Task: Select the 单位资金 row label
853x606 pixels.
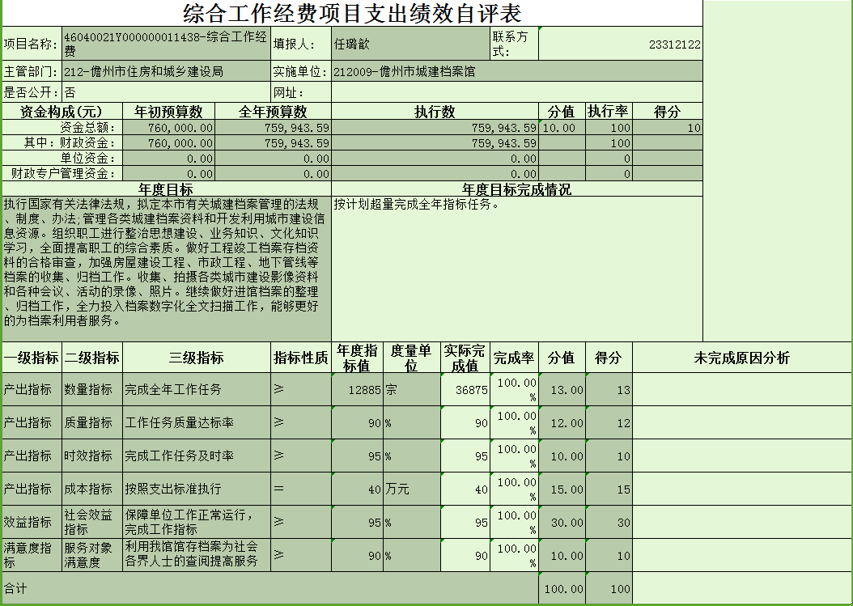Action: (x=62, y=159)
